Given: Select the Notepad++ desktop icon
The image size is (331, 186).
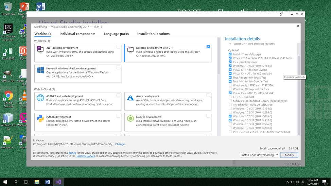Looking at the screenshot, I should [x=8, y=142].
